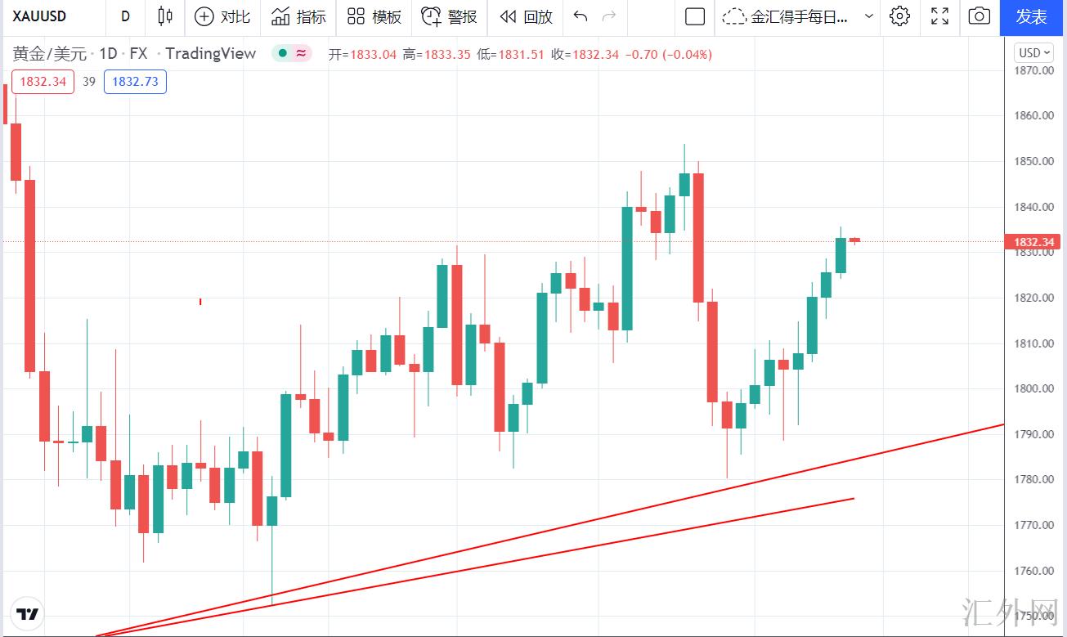Toggle the layout selection square
This screenshot has width=1067, height=637.
click(x=695, y=16)
